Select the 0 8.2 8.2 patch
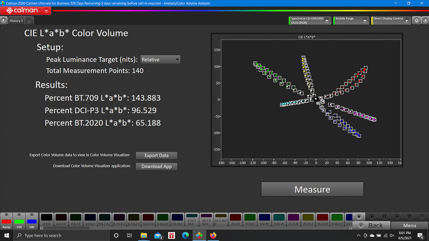429x241 pixels. (104, 219)
